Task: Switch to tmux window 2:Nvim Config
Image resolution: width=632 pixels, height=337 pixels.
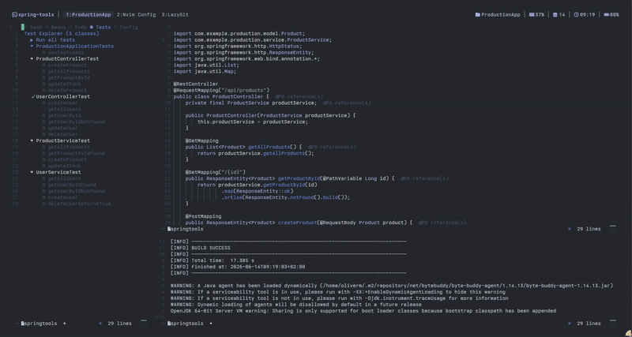Action: pyautogui.click(x=136, y=15)
